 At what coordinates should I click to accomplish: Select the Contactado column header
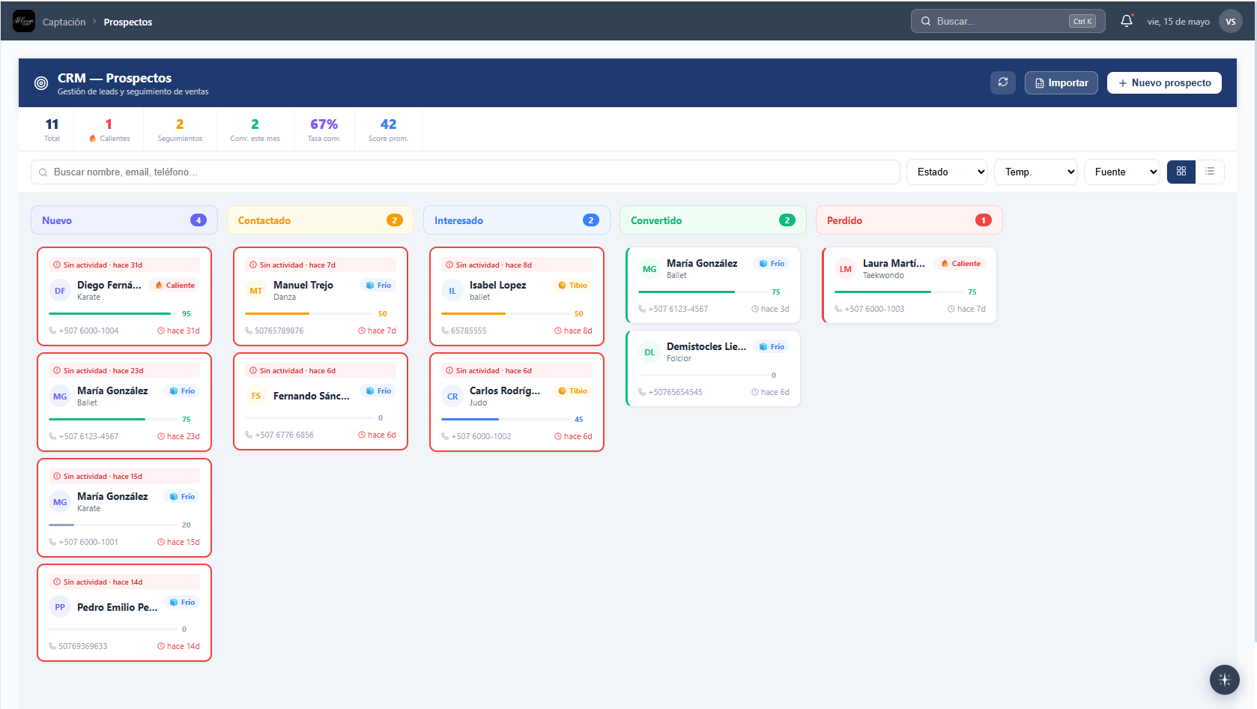321,220
